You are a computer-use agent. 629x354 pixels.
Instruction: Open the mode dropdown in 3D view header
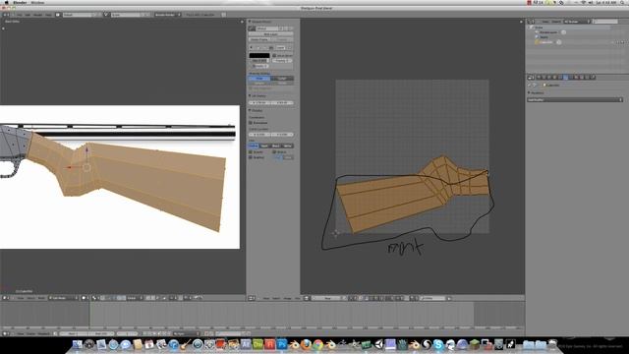click(x=62, y=298)
